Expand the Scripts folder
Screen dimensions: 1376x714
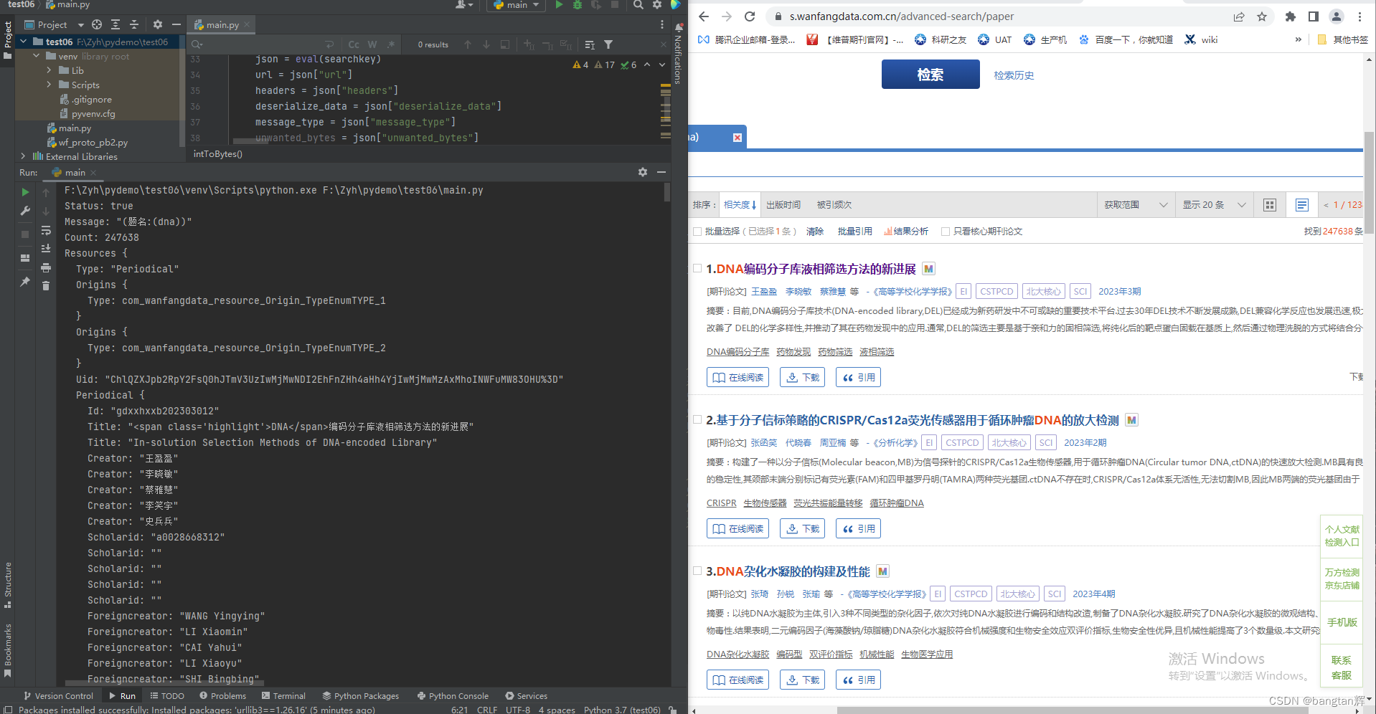click(x=49, y=85)
